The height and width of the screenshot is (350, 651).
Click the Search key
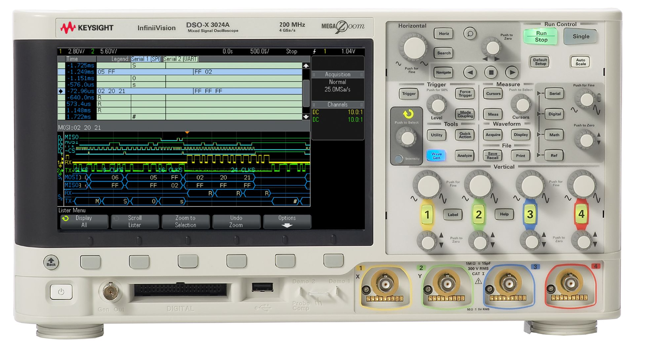click(443, 53)
